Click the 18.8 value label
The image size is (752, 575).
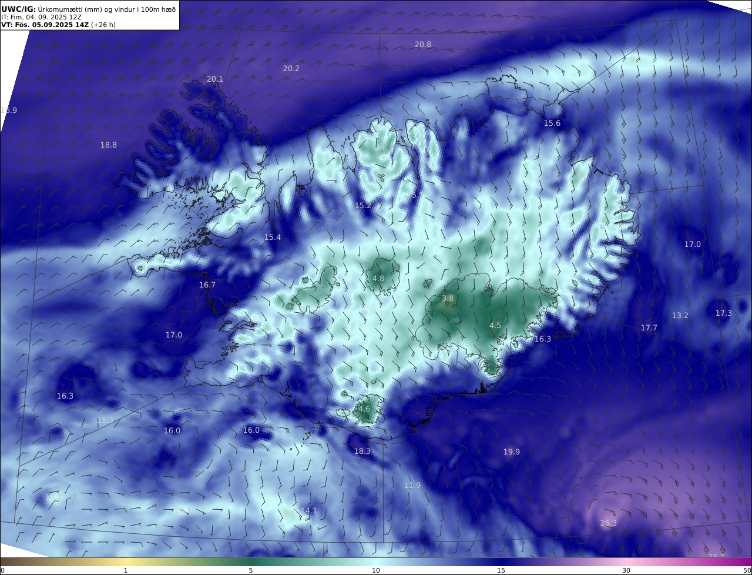pos(109,145)
